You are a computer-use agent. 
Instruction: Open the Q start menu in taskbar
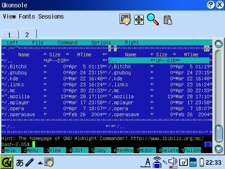pyautogui.click(x=6, y=162)
